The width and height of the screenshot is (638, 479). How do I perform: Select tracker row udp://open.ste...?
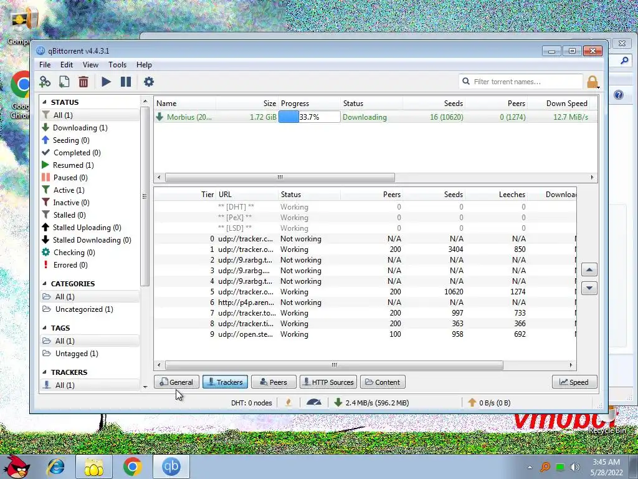click(x=365, y=334)
